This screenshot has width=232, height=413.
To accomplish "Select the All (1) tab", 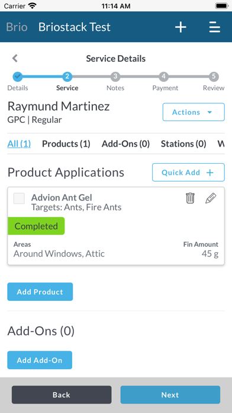I will click(19, 144).
